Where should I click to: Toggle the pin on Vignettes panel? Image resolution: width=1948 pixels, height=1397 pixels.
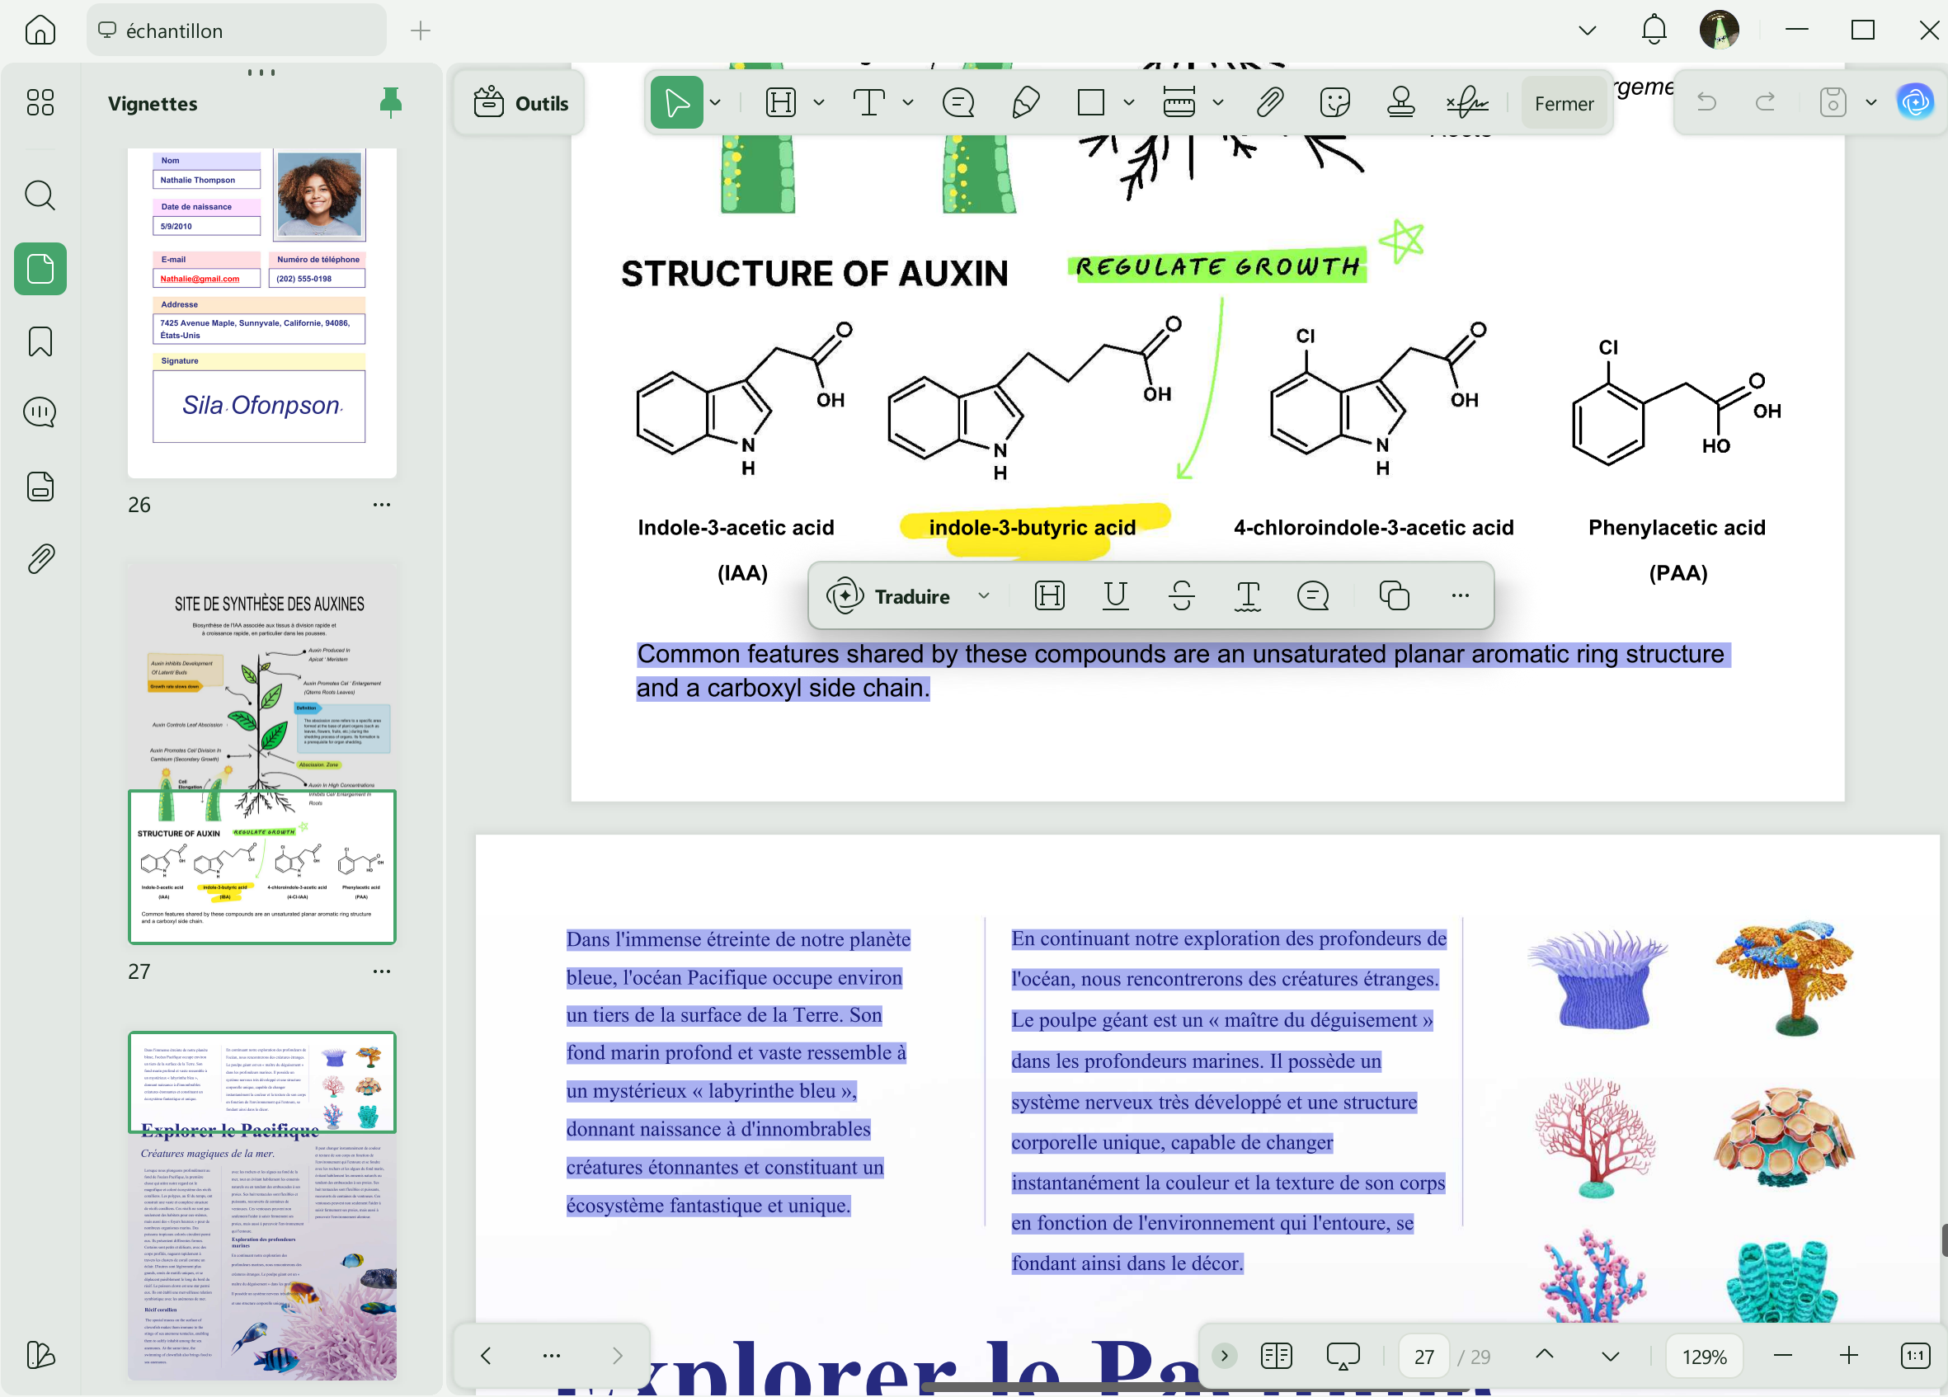point(391,103)
